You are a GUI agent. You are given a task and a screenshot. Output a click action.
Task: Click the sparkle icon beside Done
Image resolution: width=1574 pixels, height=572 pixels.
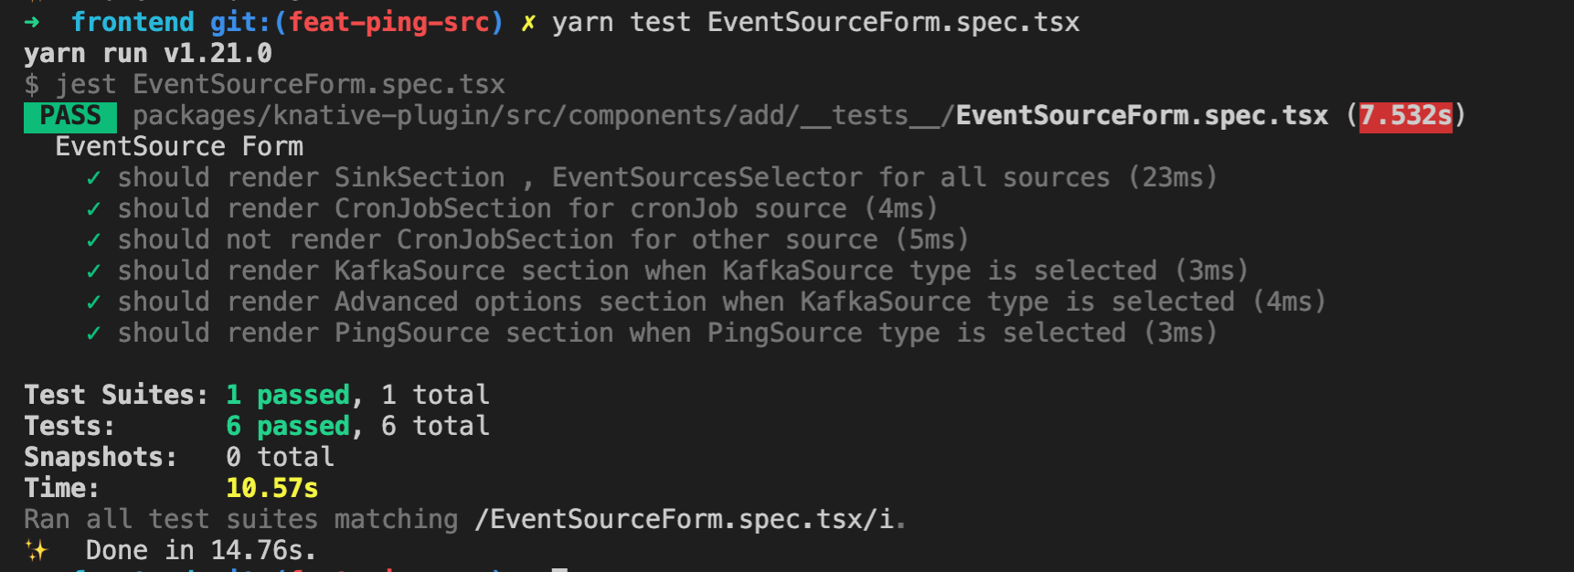[37, 550]
